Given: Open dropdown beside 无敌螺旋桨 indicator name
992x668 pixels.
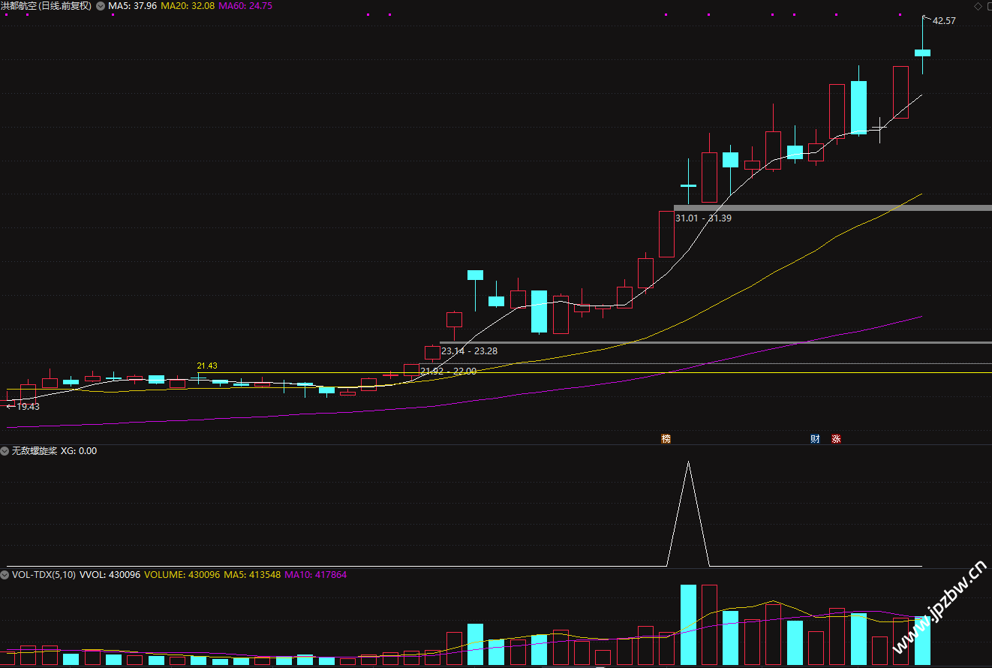Looking at the screenshot, I should coord(5,451).
